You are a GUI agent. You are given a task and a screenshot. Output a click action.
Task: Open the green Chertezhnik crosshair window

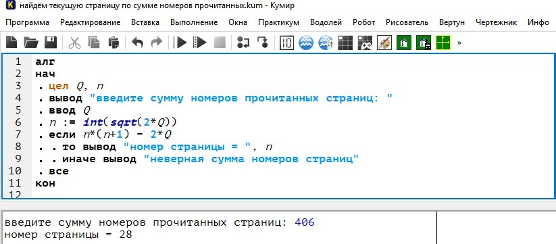(x=443, y=43)
